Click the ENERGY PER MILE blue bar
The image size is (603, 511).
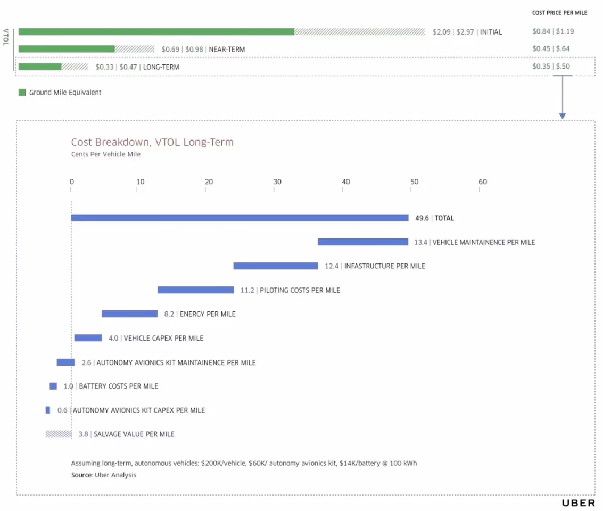pos(129,314)
